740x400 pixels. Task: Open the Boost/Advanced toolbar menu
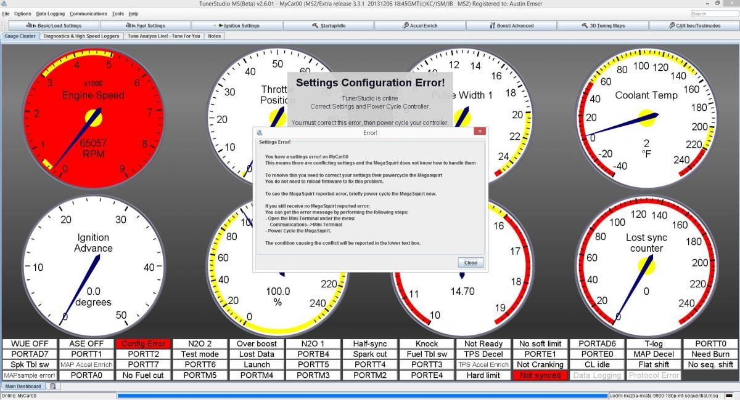[x=511, y=25]
